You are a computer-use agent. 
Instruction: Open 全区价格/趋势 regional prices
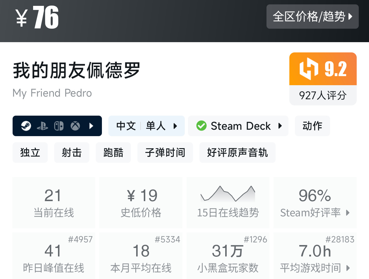pyautogui.click(x=312, y=17)
